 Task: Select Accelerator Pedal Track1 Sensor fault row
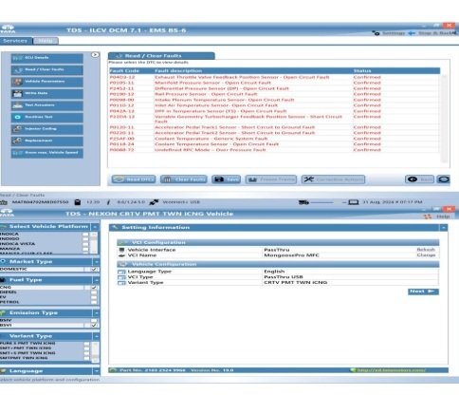[x=274, y=127]
